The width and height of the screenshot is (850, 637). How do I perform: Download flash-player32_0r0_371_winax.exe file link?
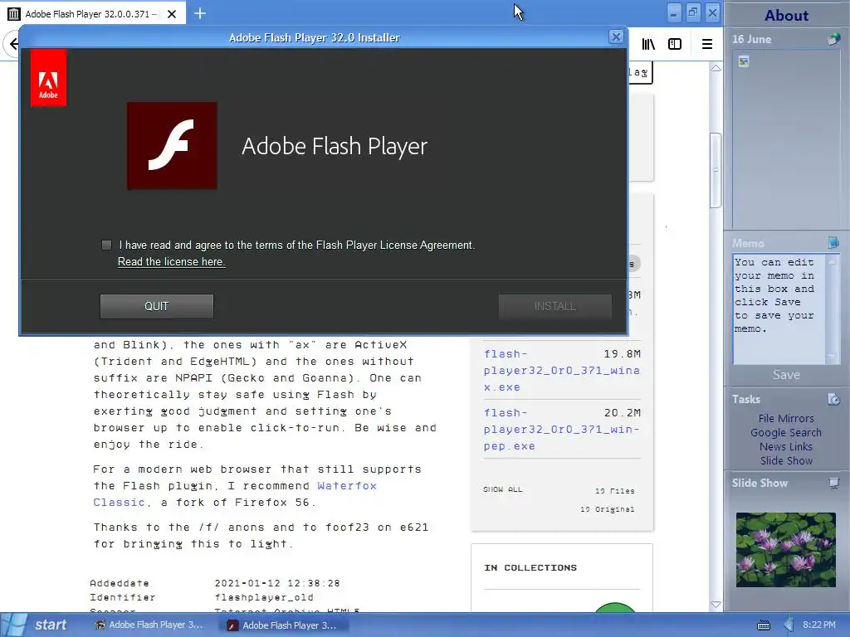tap(562, 371)
